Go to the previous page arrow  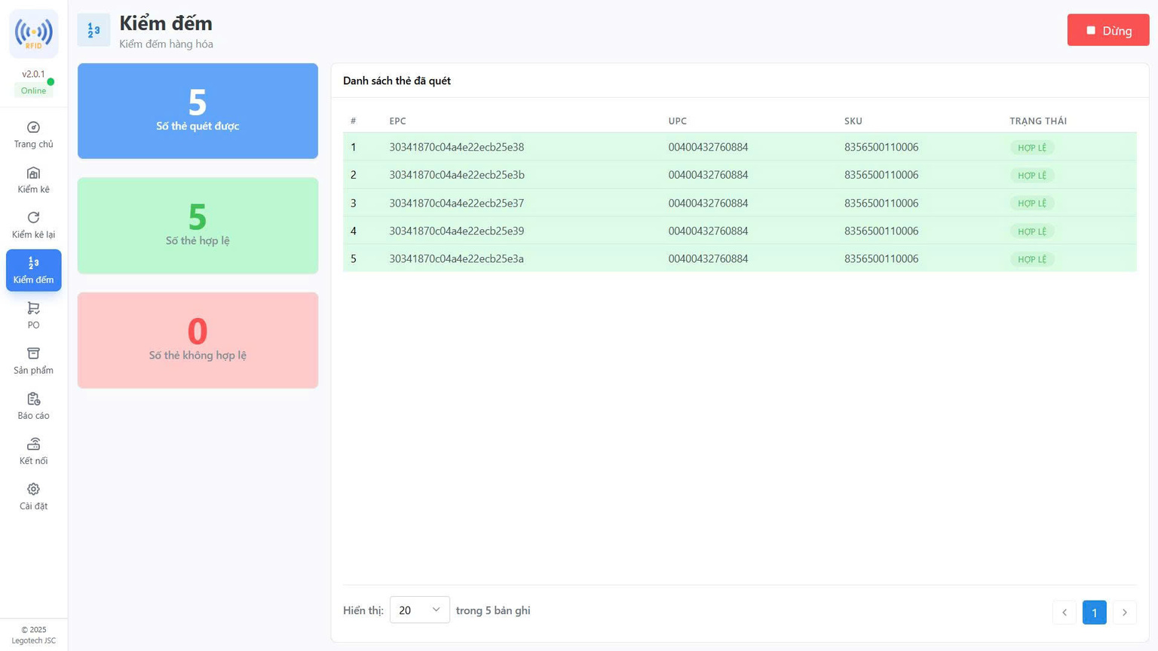click(x=1064, y=613)
